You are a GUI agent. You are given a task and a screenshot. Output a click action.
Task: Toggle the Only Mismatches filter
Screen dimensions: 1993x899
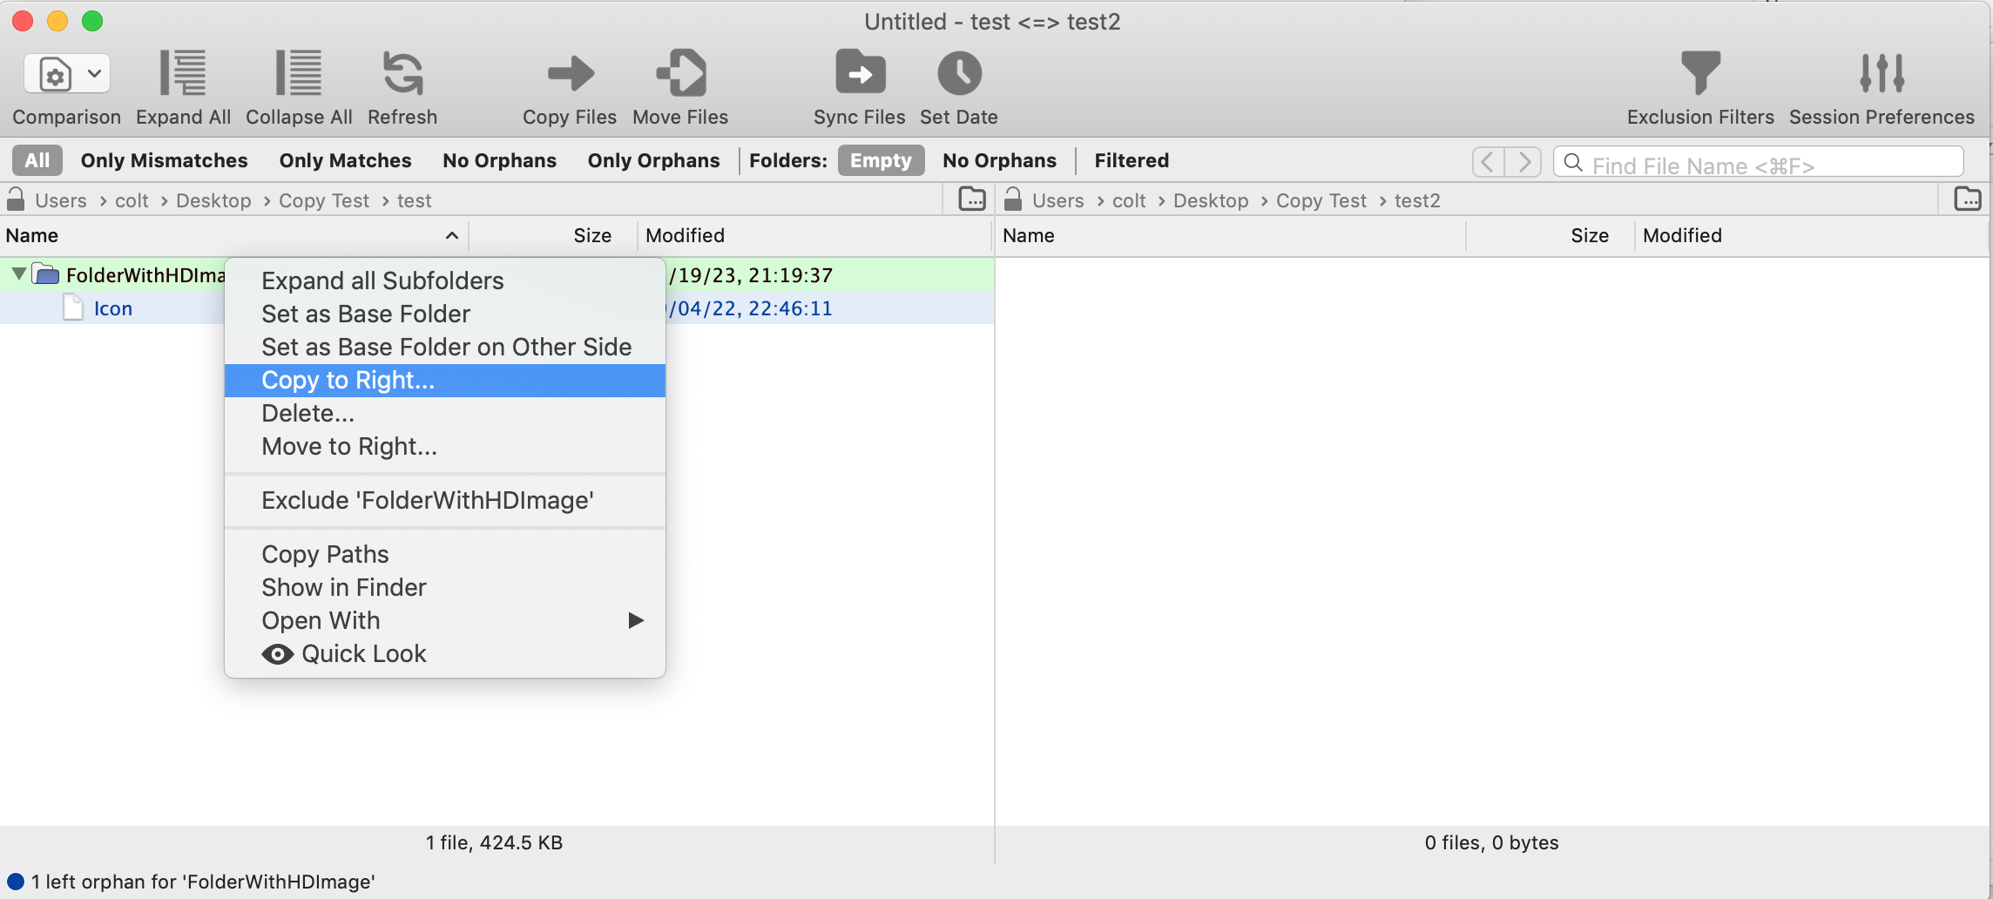pyautogui.click(x=164, y=160)
